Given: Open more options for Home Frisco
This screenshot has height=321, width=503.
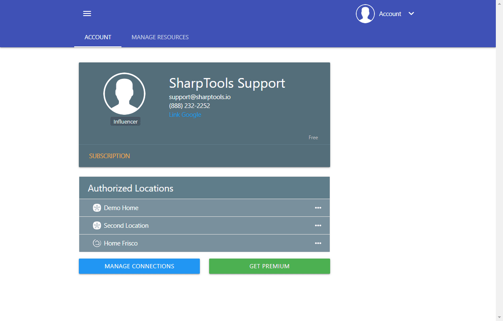Looking at the screenshot, I should (x=318, y=243).
